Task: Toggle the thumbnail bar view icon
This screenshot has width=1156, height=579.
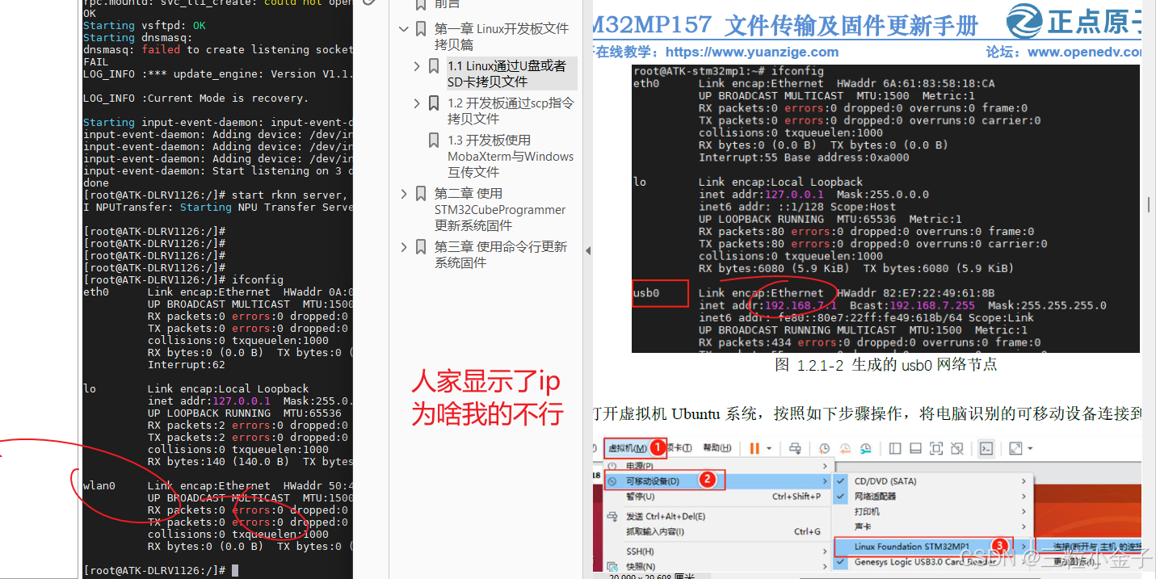Action: point(915,448)
